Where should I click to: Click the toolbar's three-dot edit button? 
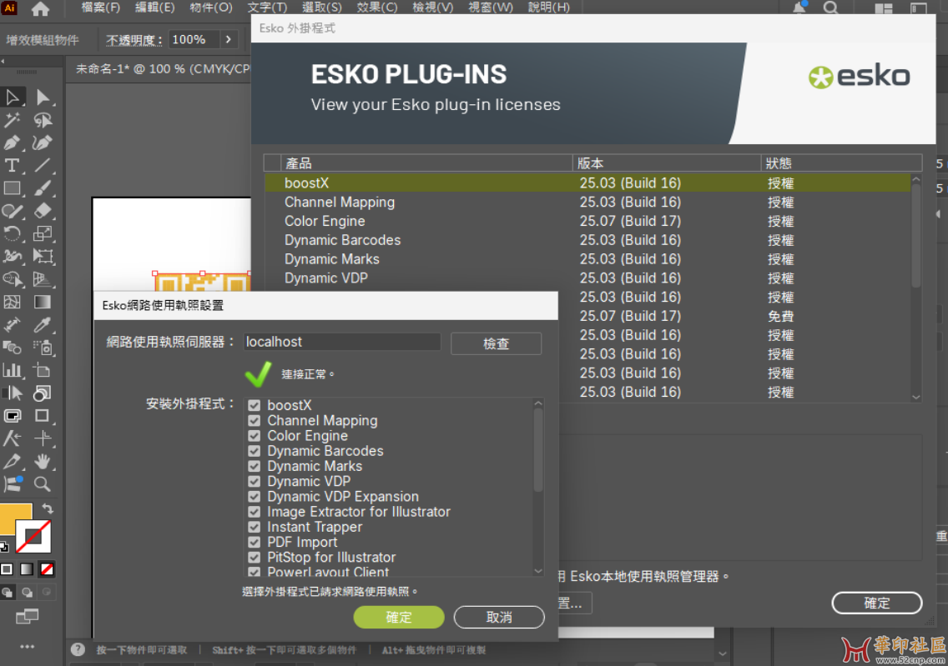coord(27,647)
